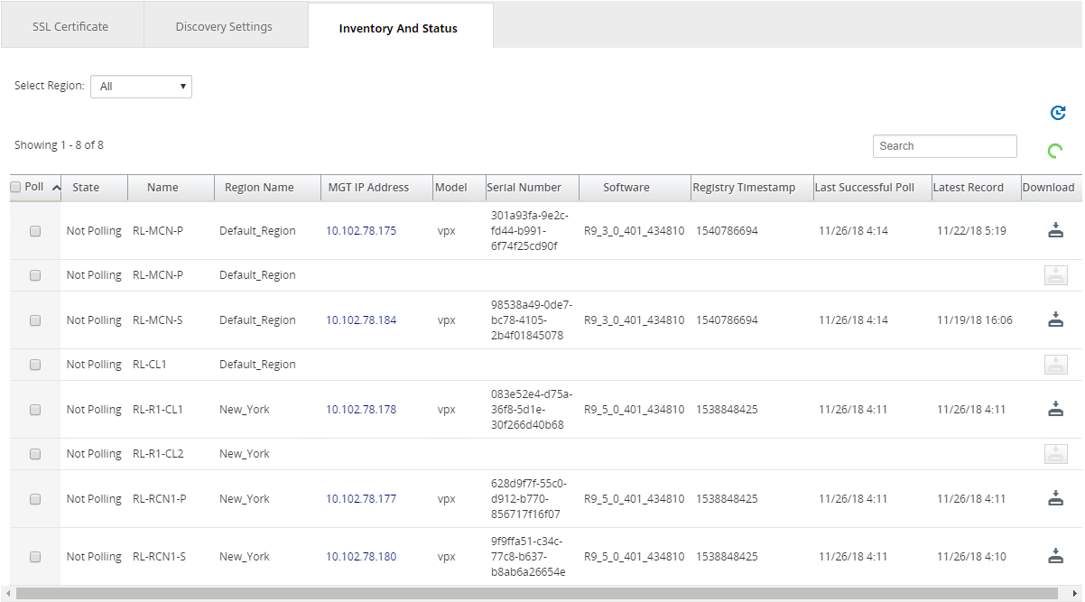This screenshot has width=1085, height=602.
Task: Click the download icon in the RL-RCN1-S row
Action: 1055,556
